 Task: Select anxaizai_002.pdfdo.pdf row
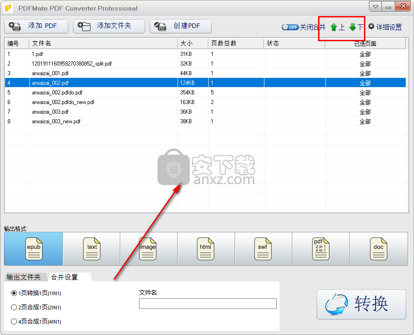pos(205,92)
